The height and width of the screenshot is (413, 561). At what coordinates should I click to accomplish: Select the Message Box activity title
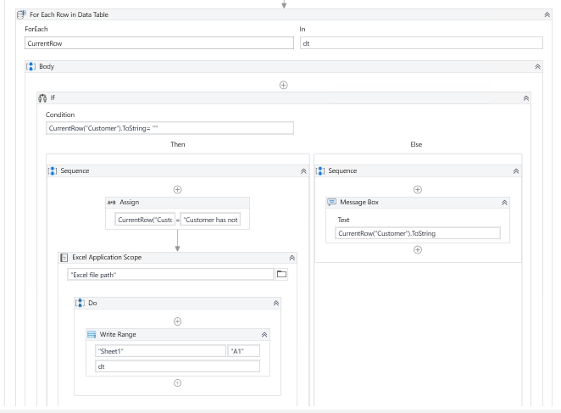(358, 203)
